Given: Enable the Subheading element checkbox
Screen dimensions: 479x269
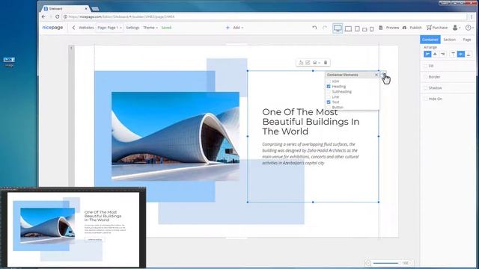Looking at the screenshot, I should [329, 91].
